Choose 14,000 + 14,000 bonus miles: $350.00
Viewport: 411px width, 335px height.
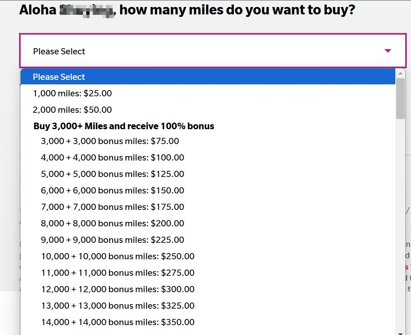click(118, 322)
